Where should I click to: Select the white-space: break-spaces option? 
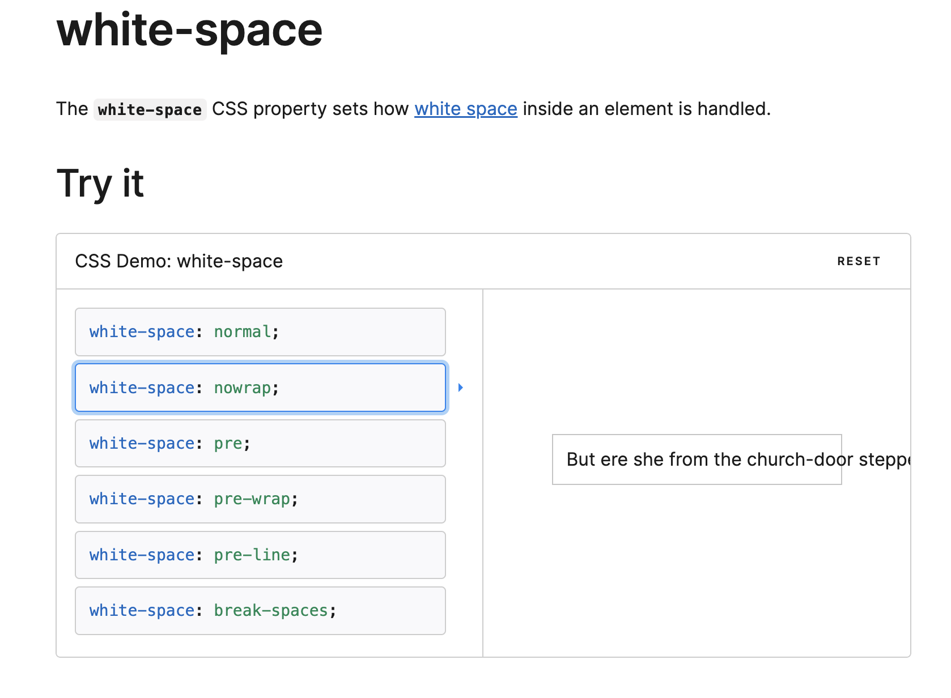[260, 610]
